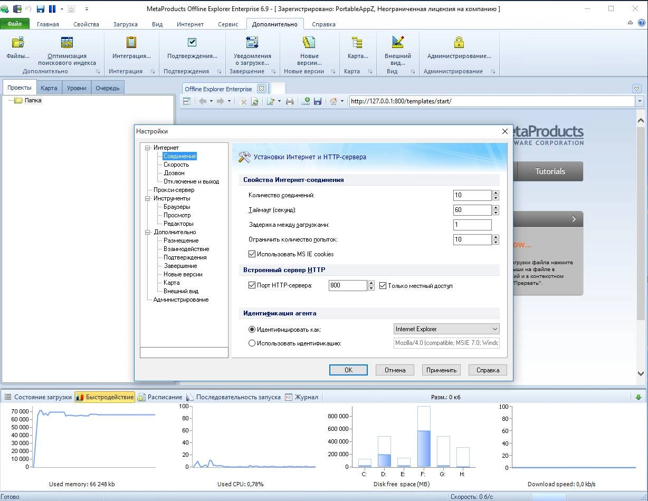Collapse the Интернет tree node

(x=148, y=148)
